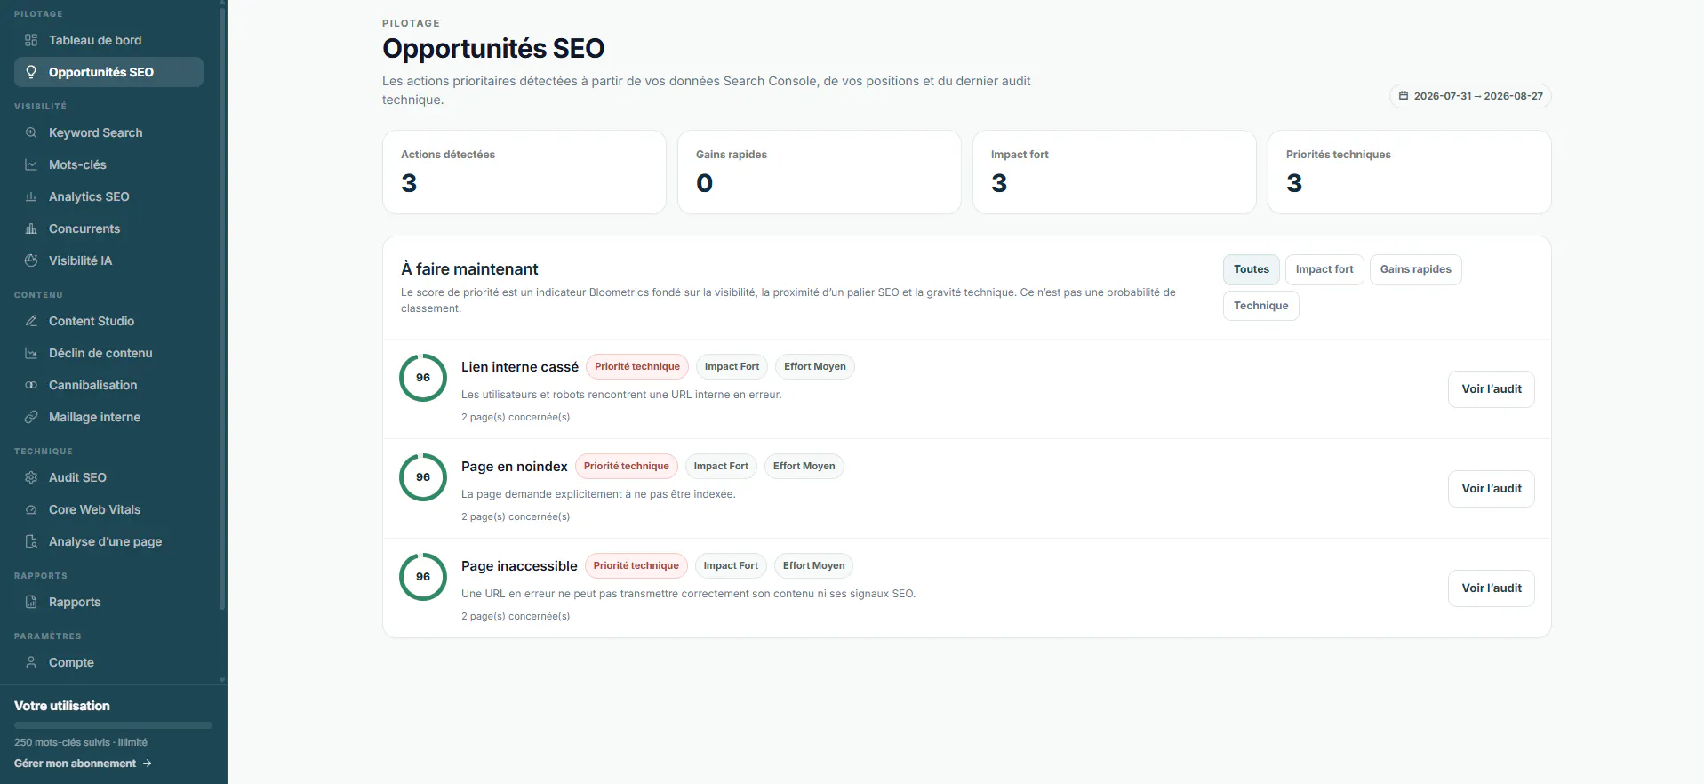Click the Analyse d'une page icon
1704x784 pixels.
[31, 541]
